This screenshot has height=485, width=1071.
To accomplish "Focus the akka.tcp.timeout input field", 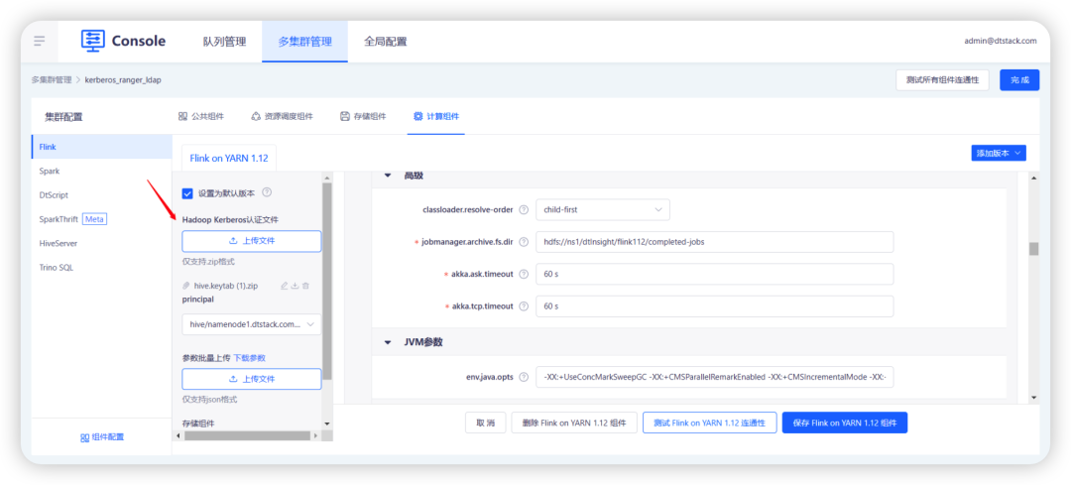I will (x=714, y=306).
